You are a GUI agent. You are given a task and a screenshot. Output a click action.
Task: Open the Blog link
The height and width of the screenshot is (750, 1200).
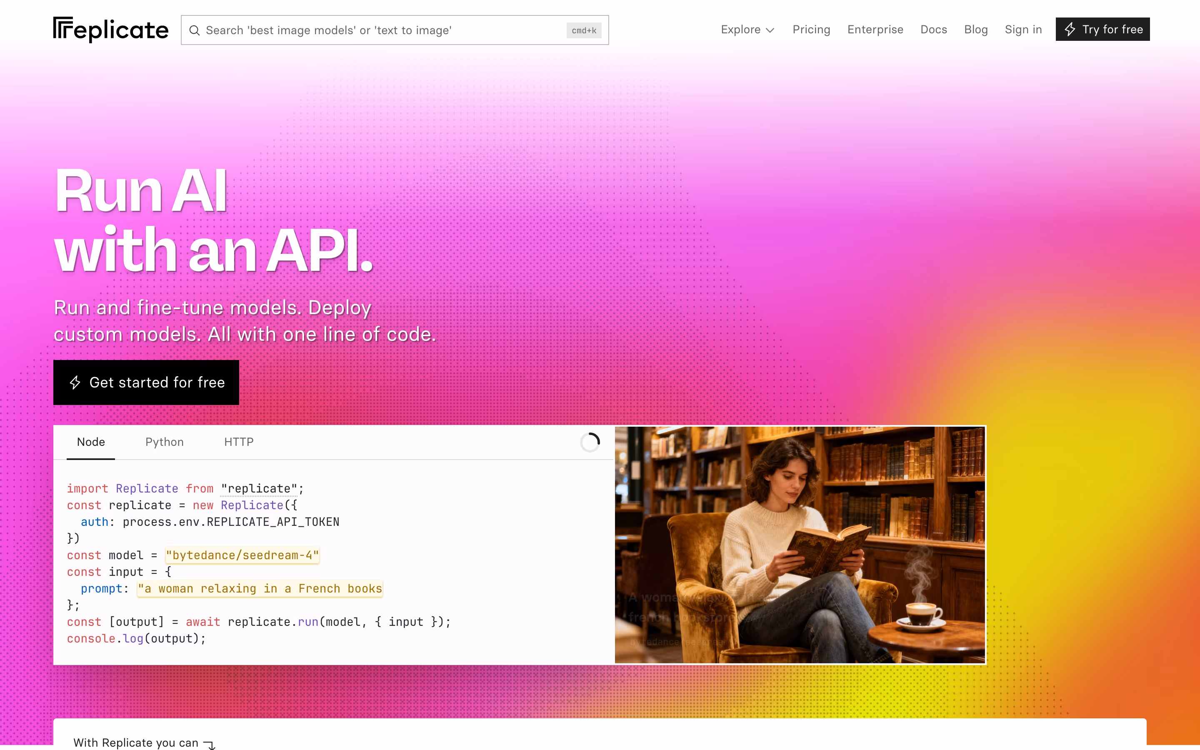pos(976,30)
